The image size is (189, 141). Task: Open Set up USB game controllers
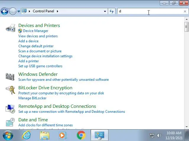40,66
